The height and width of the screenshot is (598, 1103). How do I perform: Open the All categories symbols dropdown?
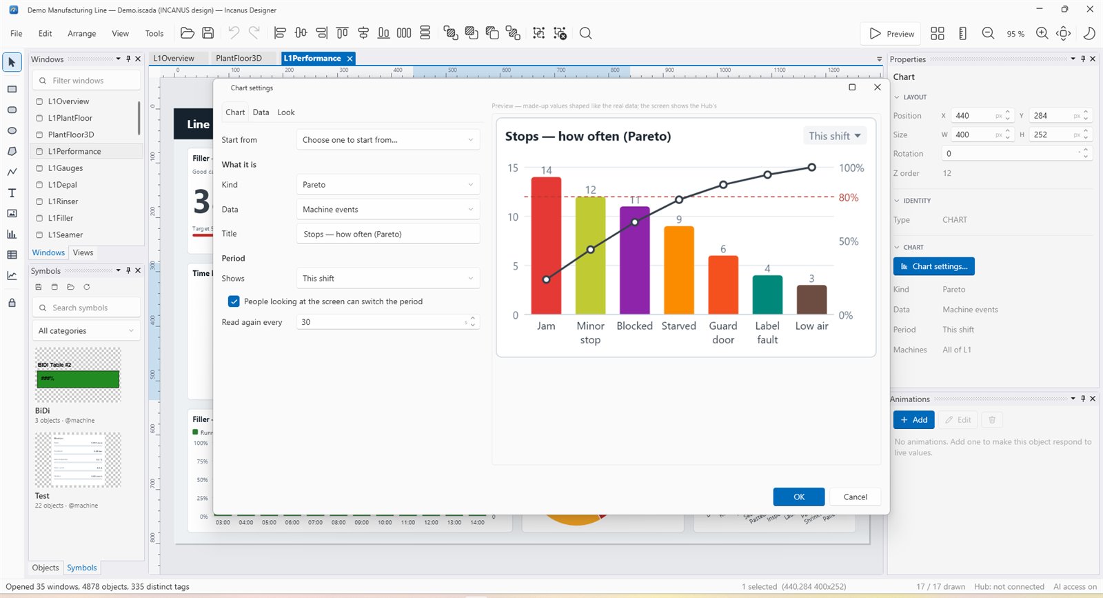point(86,331)
